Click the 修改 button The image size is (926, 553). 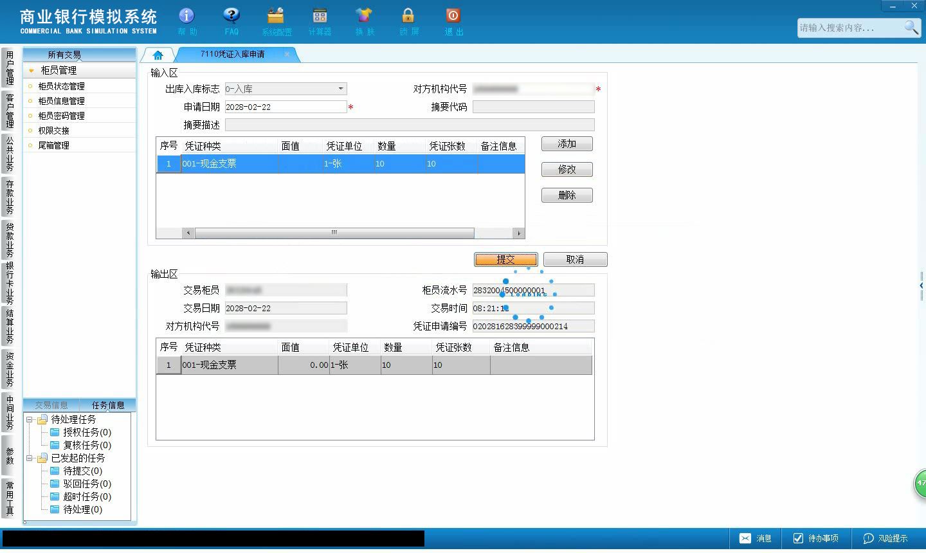[x=567, y=170]
